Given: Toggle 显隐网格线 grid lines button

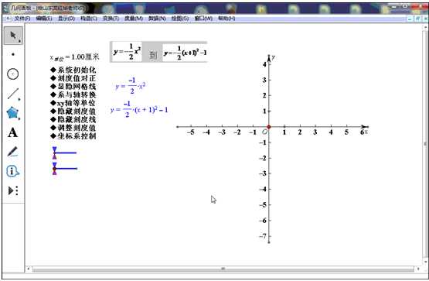Looking at the screenshot, I should point(73,87).
